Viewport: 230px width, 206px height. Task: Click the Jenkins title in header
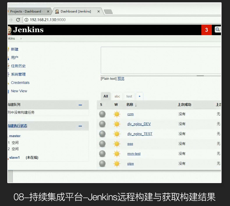pyautogui.click(x=28, y=30)
